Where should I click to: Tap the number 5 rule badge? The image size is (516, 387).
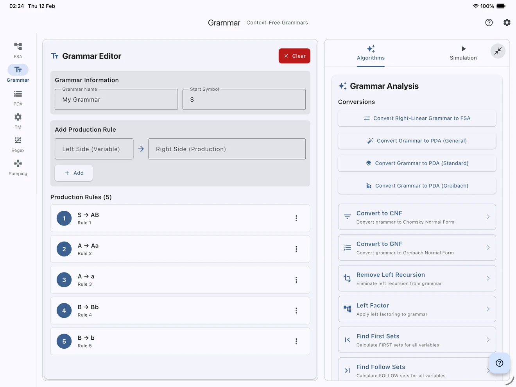pos(64,341)
